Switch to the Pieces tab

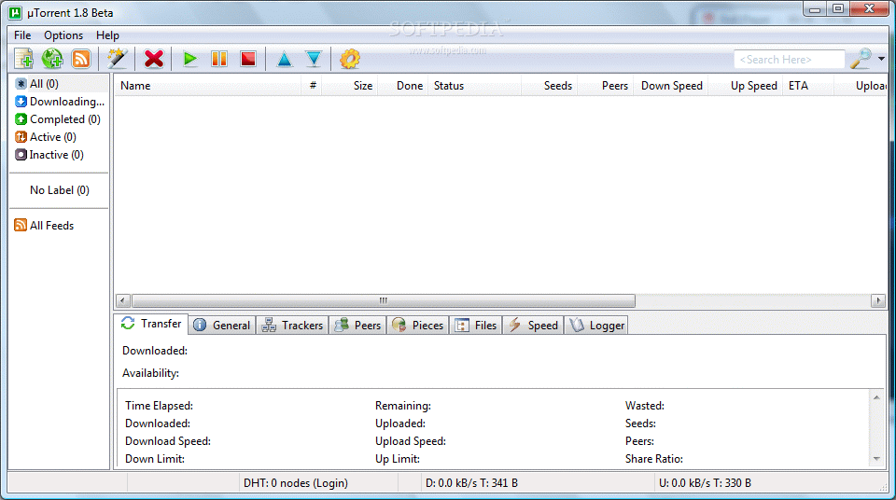pyautogui.click(x=418, y=326)
